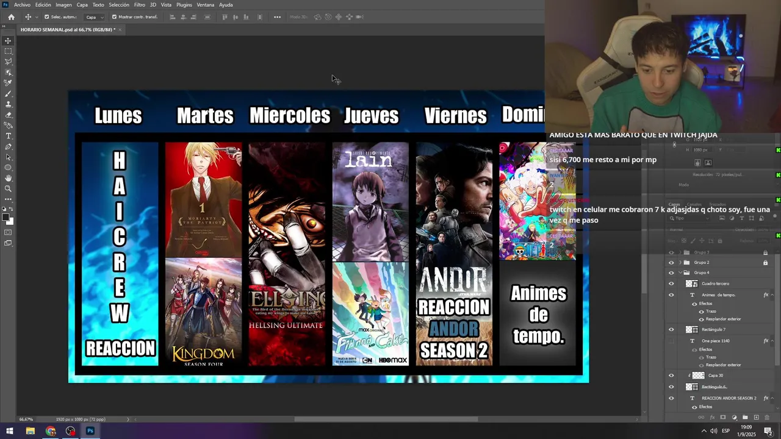
Task: Select the Object Selection tool
Action: click(8, 73)
